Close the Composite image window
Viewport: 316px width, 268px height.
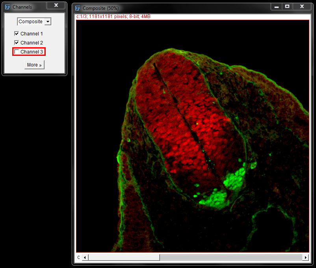[302, 7]
